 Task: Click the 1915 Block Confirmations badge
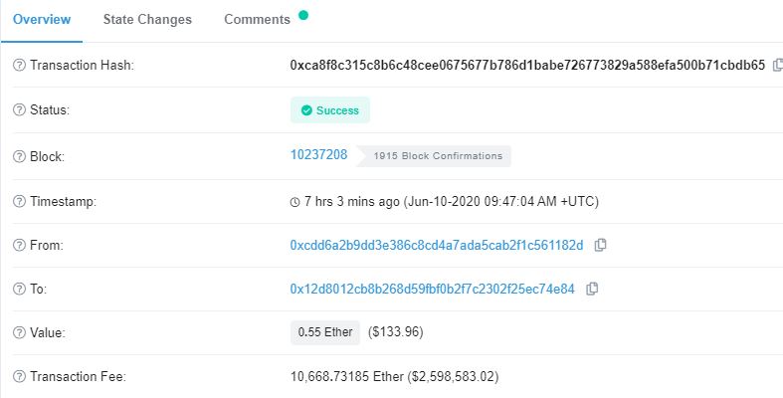434,156
